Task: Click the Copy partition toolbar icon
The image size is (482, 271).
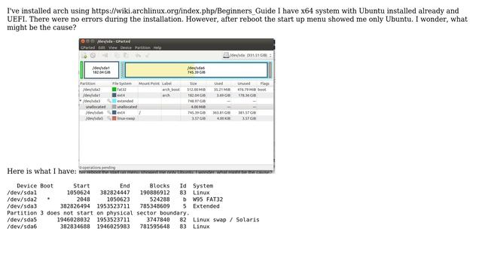Action: coord(117,55)
